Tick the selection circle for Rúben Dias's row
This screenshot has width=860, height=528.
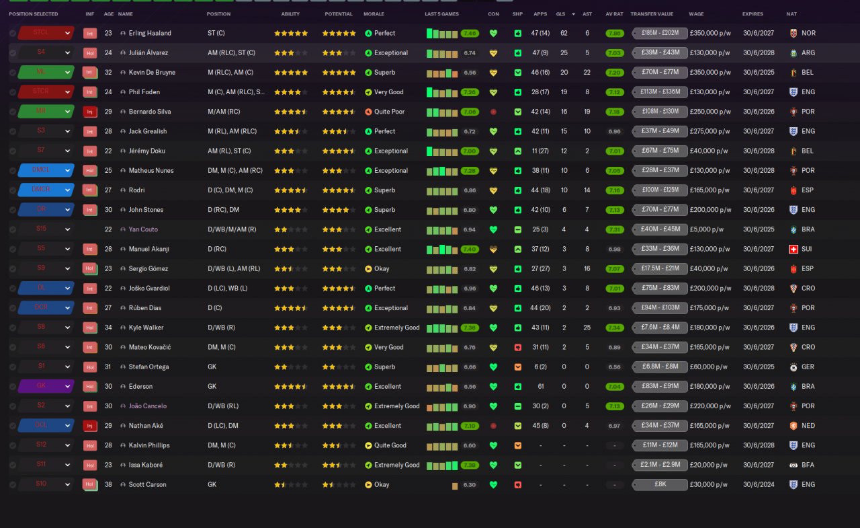tap(13, 308)
